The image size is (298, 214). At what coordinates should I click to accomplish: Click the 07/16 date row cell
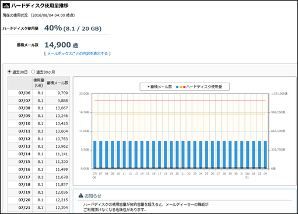(x=20, y=169)
